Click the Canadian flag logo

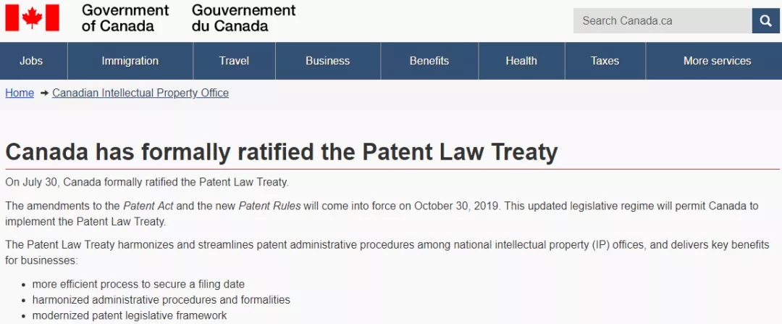coord(32,18)
